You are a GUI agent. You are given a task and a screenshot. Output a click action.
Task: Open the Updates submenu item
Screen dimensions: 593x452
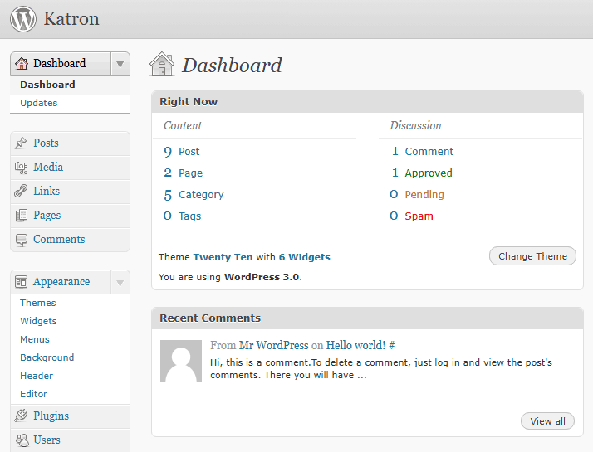point(39,103)
